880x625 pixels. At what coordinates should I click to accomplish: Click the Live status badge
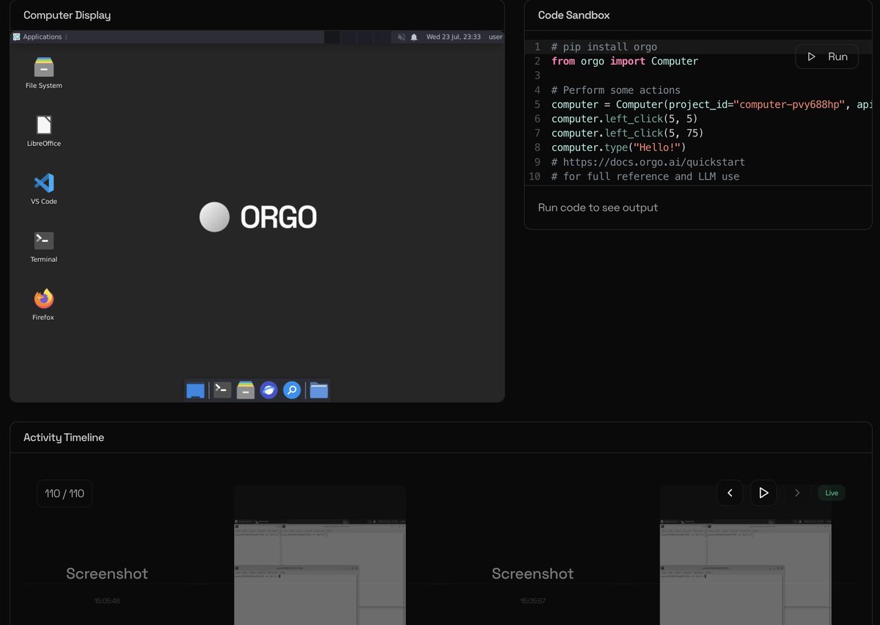(832, 493)
